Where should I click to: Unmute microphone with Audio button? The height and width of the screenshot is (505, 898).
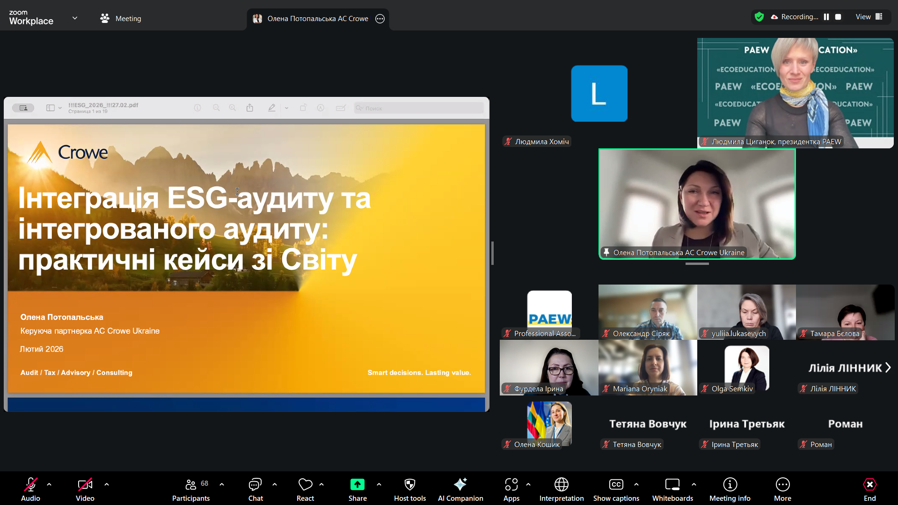[30, 489]
